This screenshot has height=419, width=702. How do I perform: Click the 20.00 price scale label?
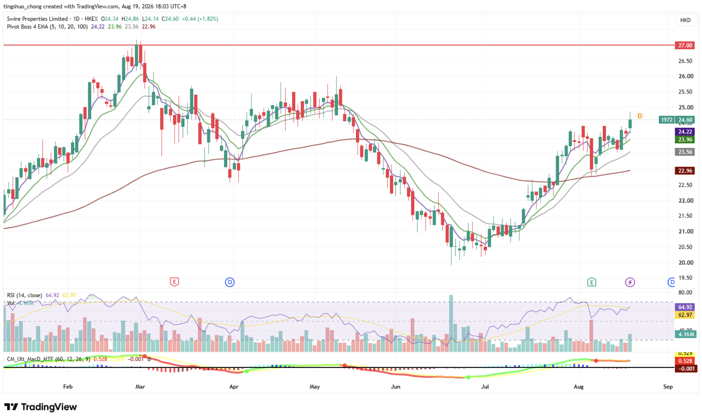tap(686, 263)
